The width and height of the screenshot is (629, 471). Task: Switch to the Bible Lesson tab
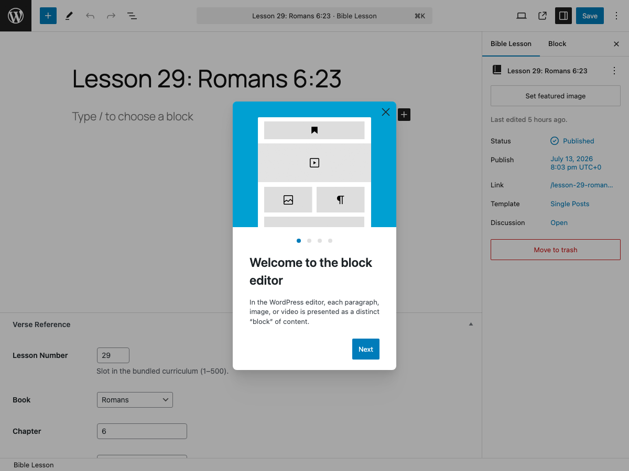511,44
